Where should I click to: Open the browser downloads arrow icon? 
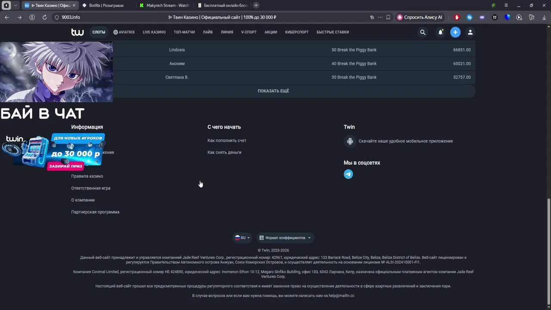pos(544,17)
